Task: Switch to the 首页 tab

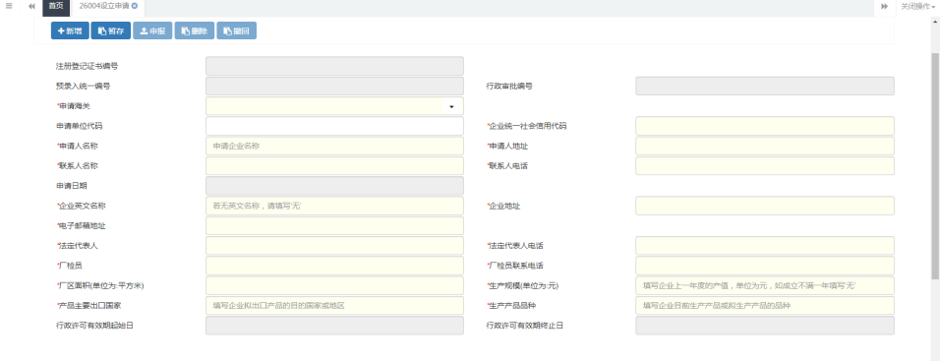Action: [x=56, y=6]
